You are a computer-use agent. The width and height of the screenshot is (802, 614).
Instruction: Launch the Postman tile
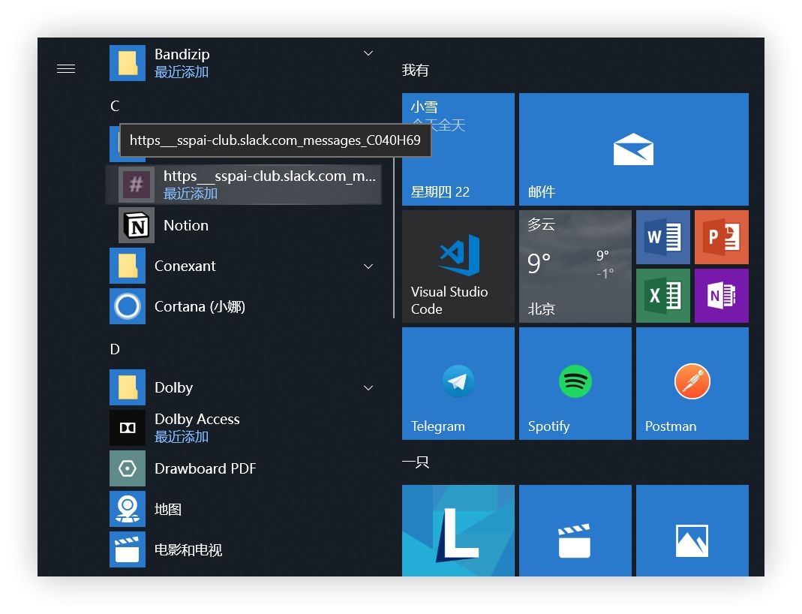pos(692,384)
